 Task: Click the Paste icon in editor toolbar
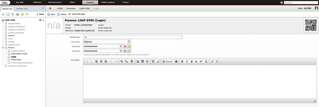tap(96, 62)
